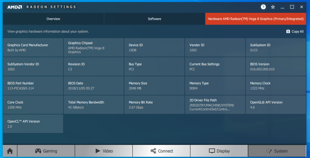This screenshot has height=158, width=310.
Task: Click the hardware information description text
Action: pyautogui.click(x=48, y=32)
